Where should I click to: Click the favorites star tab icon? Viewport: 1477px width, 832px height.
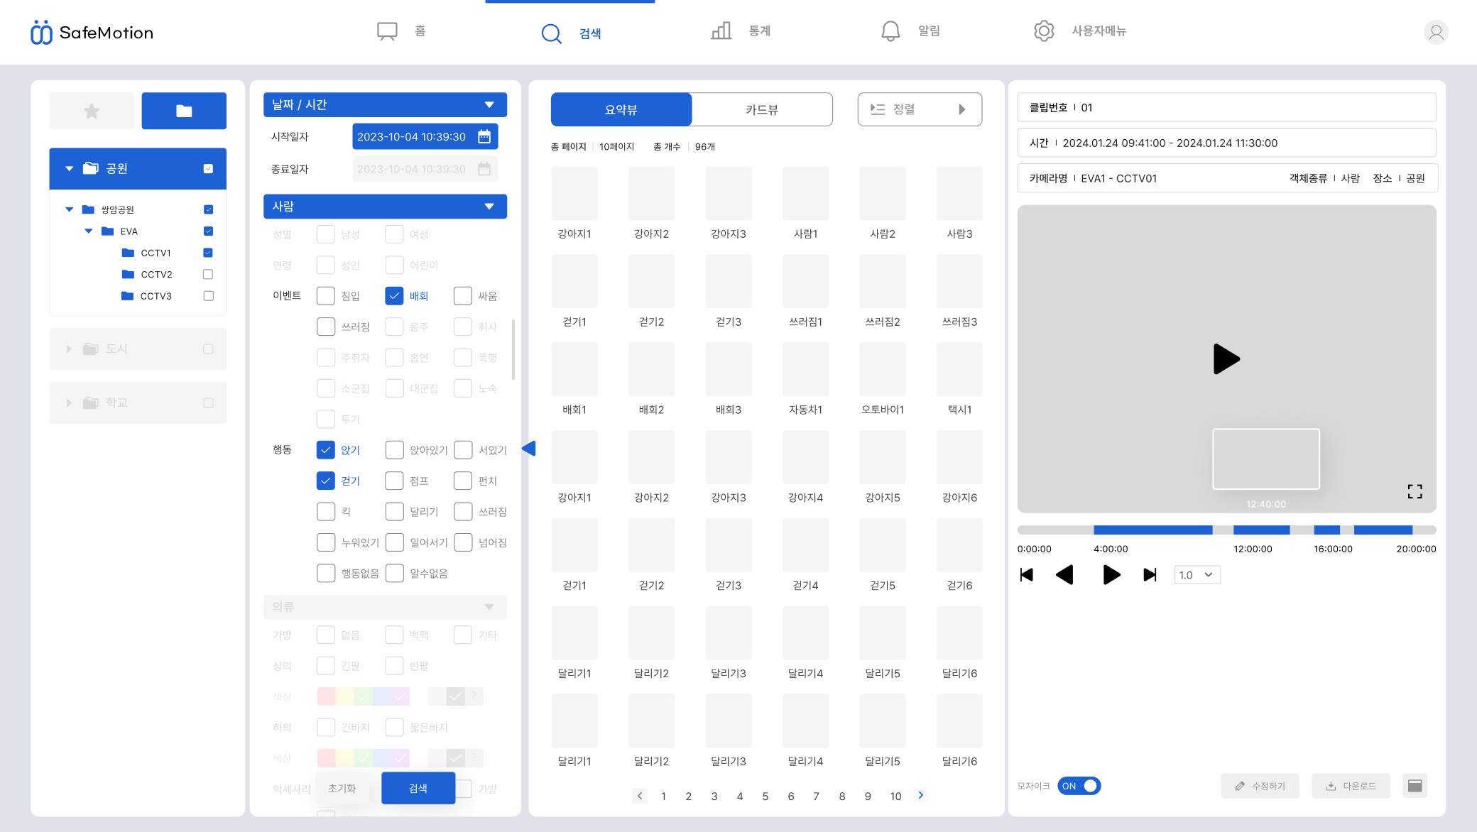(x=92, y=111)
